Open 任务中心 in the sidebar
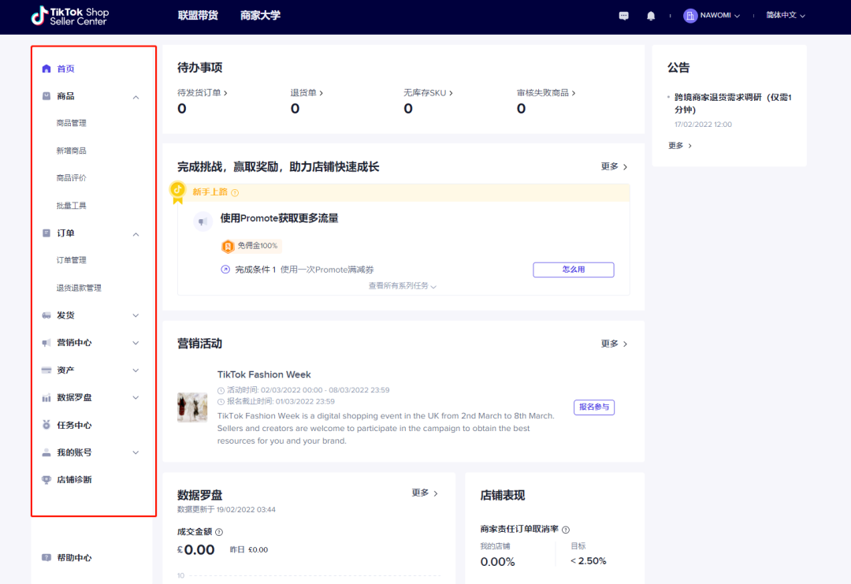851x584 pixels. point(74,425)
